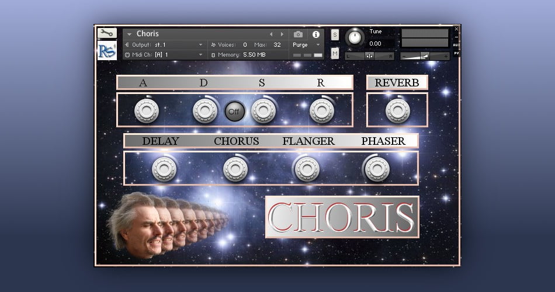
Task: Click the Reverb knob
Action: pyautogui.click(x=397, y=110)
